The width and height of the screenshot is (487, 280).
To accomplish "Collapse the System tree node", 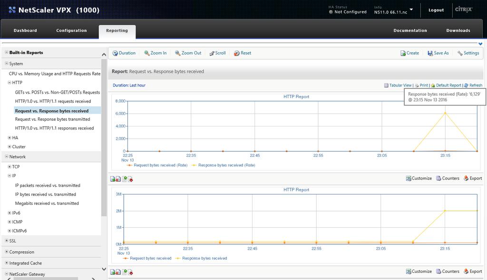I will [7, 63].
